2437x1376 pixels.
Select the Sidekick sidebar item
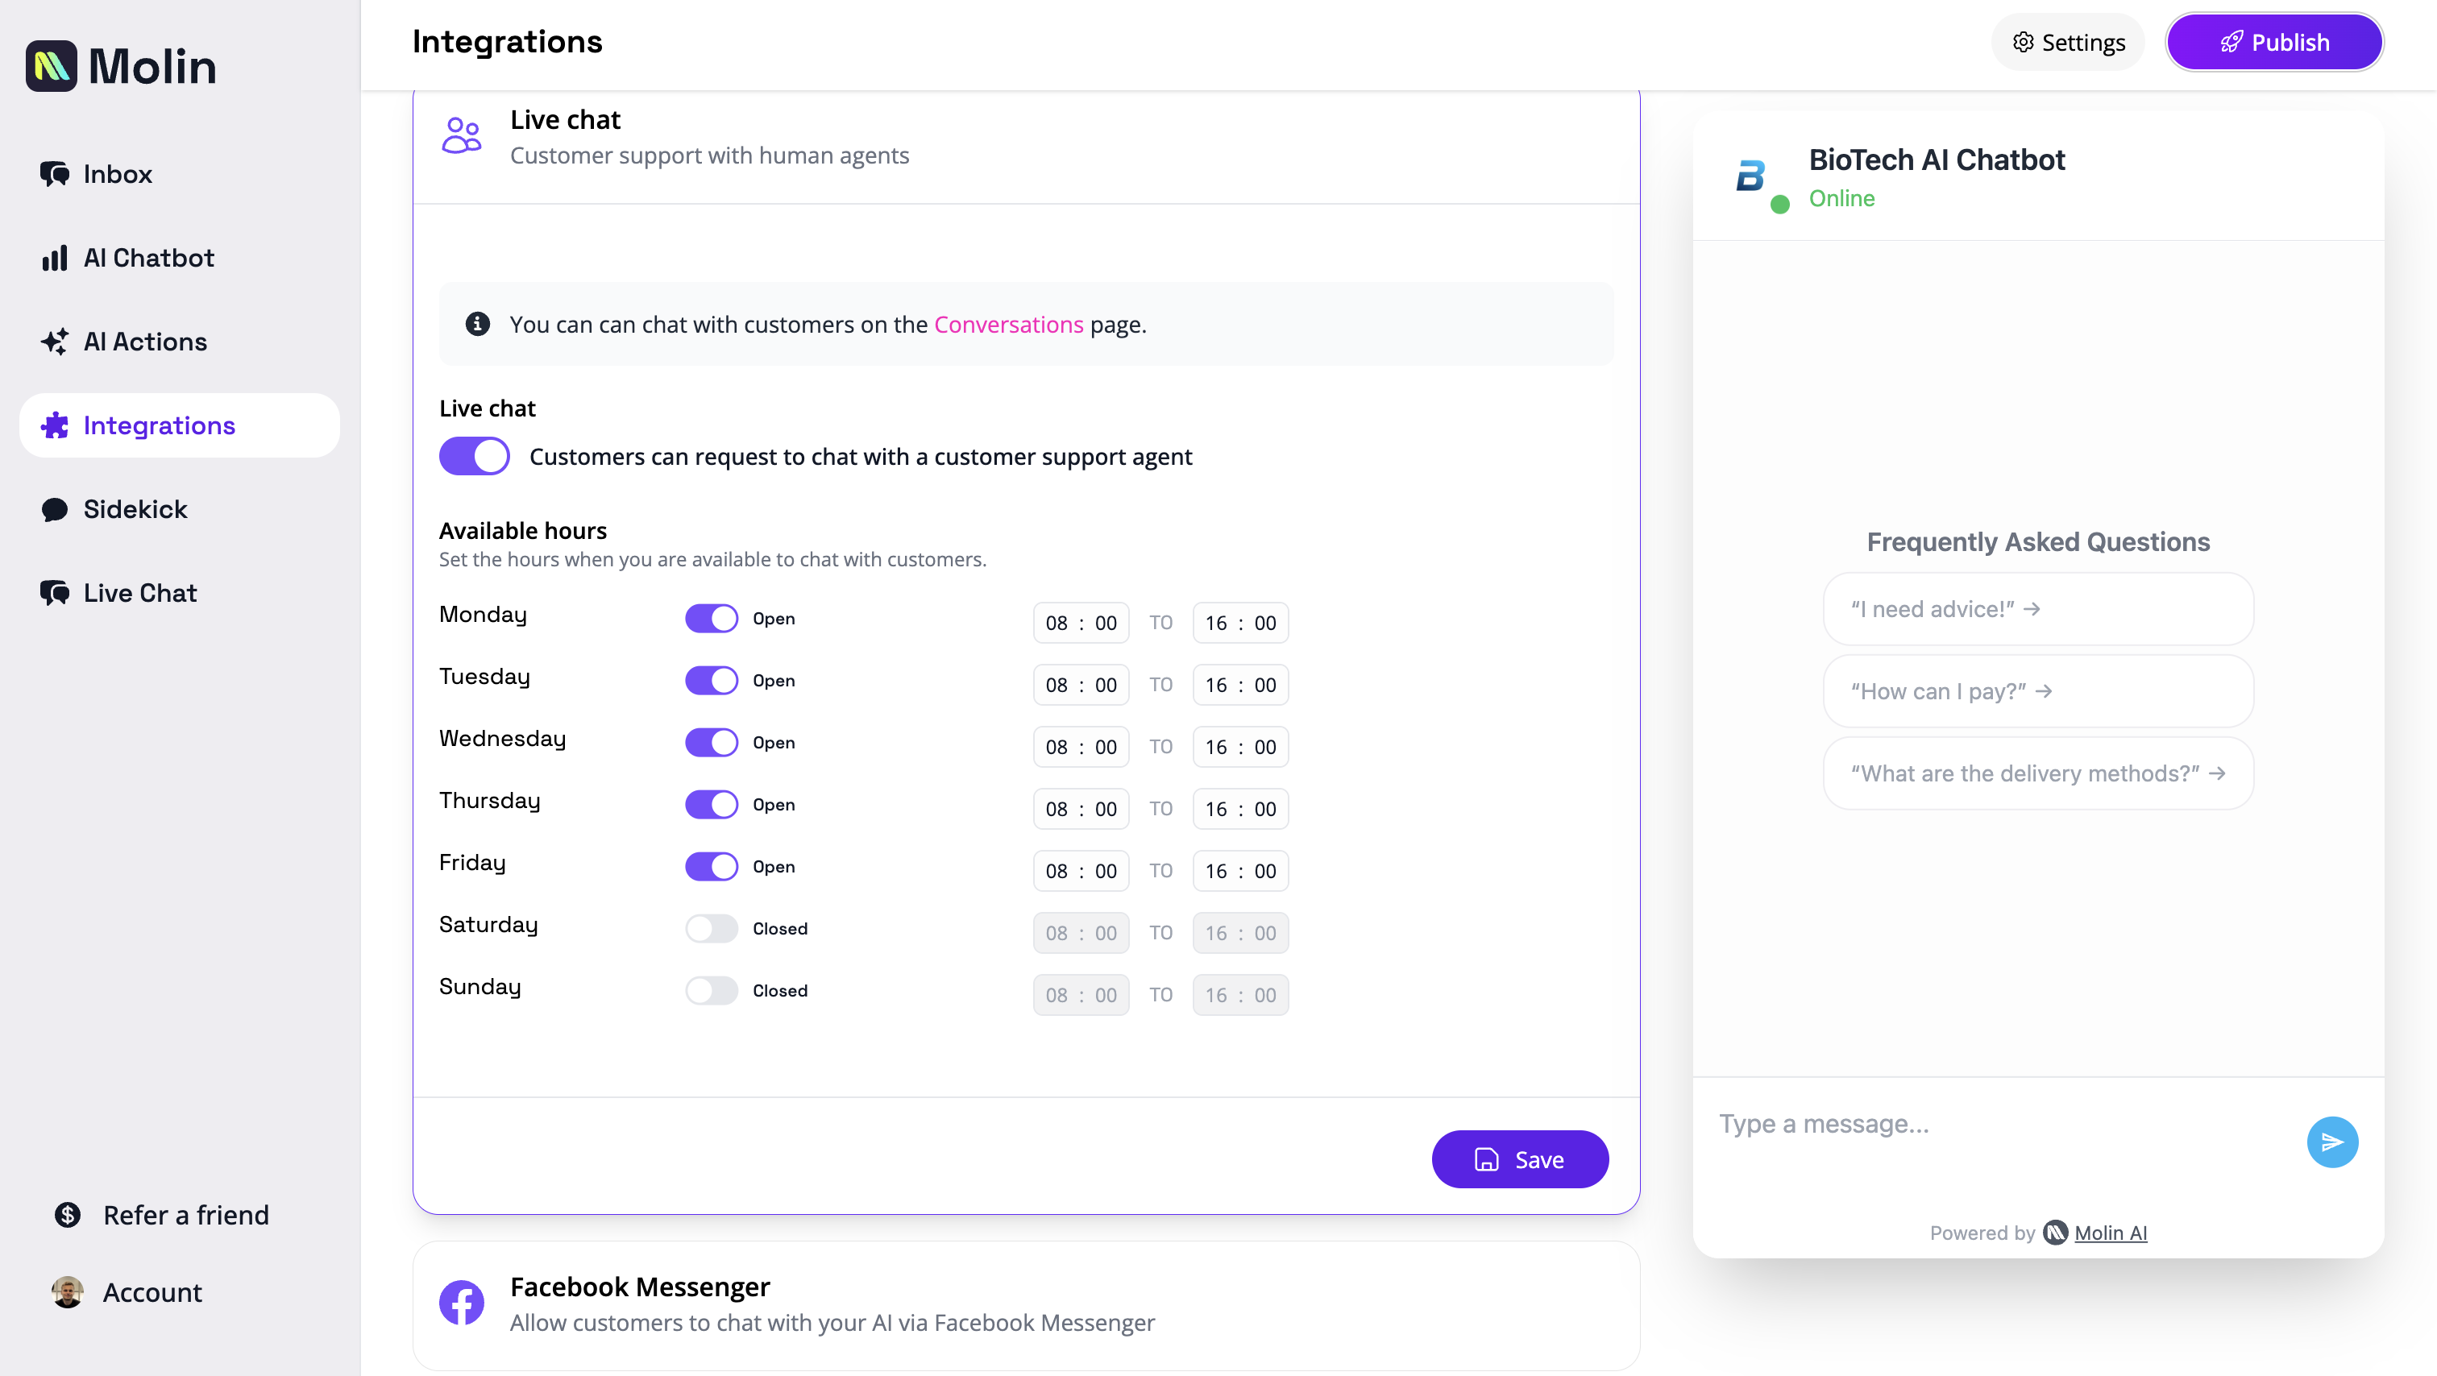[x=135, y=509]
